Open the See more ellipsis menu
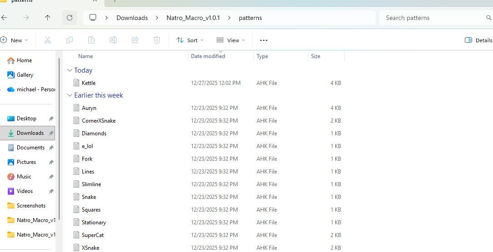 point(264,40)
